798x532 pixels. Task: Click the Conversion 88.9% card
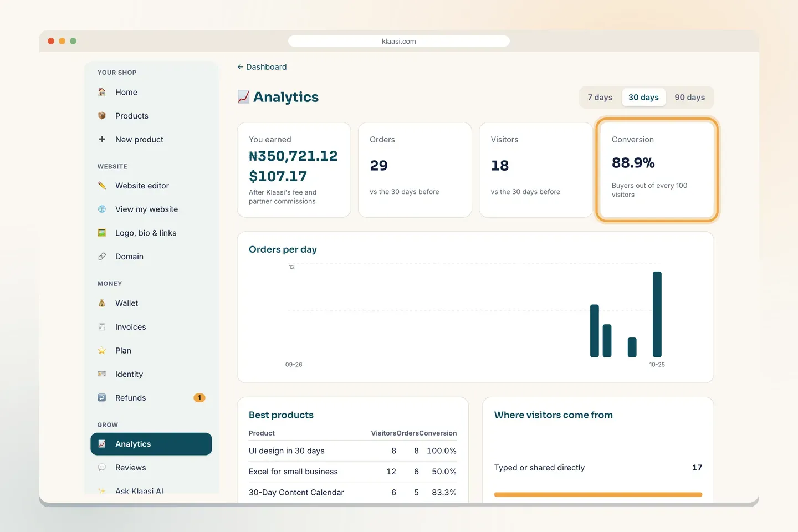tap(657, 170)
